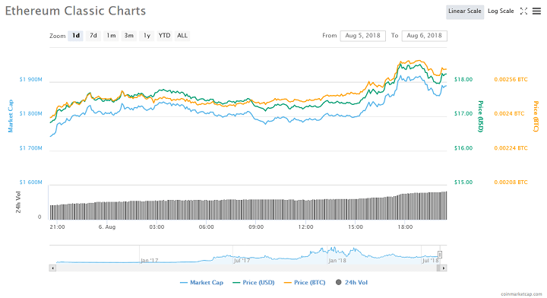Open the chart hamburger menu icon

pyautogui.click(x=536, y=11)
